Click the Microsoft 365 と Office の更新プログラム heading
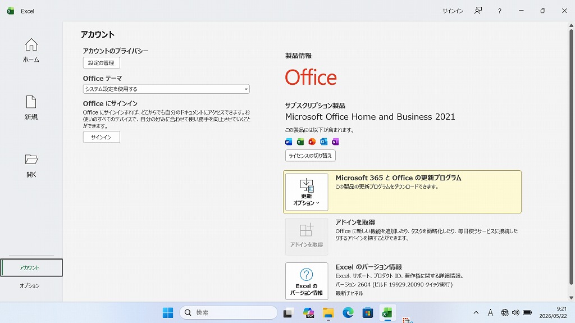This screenshot has height=323, width=575. [398, 178]
